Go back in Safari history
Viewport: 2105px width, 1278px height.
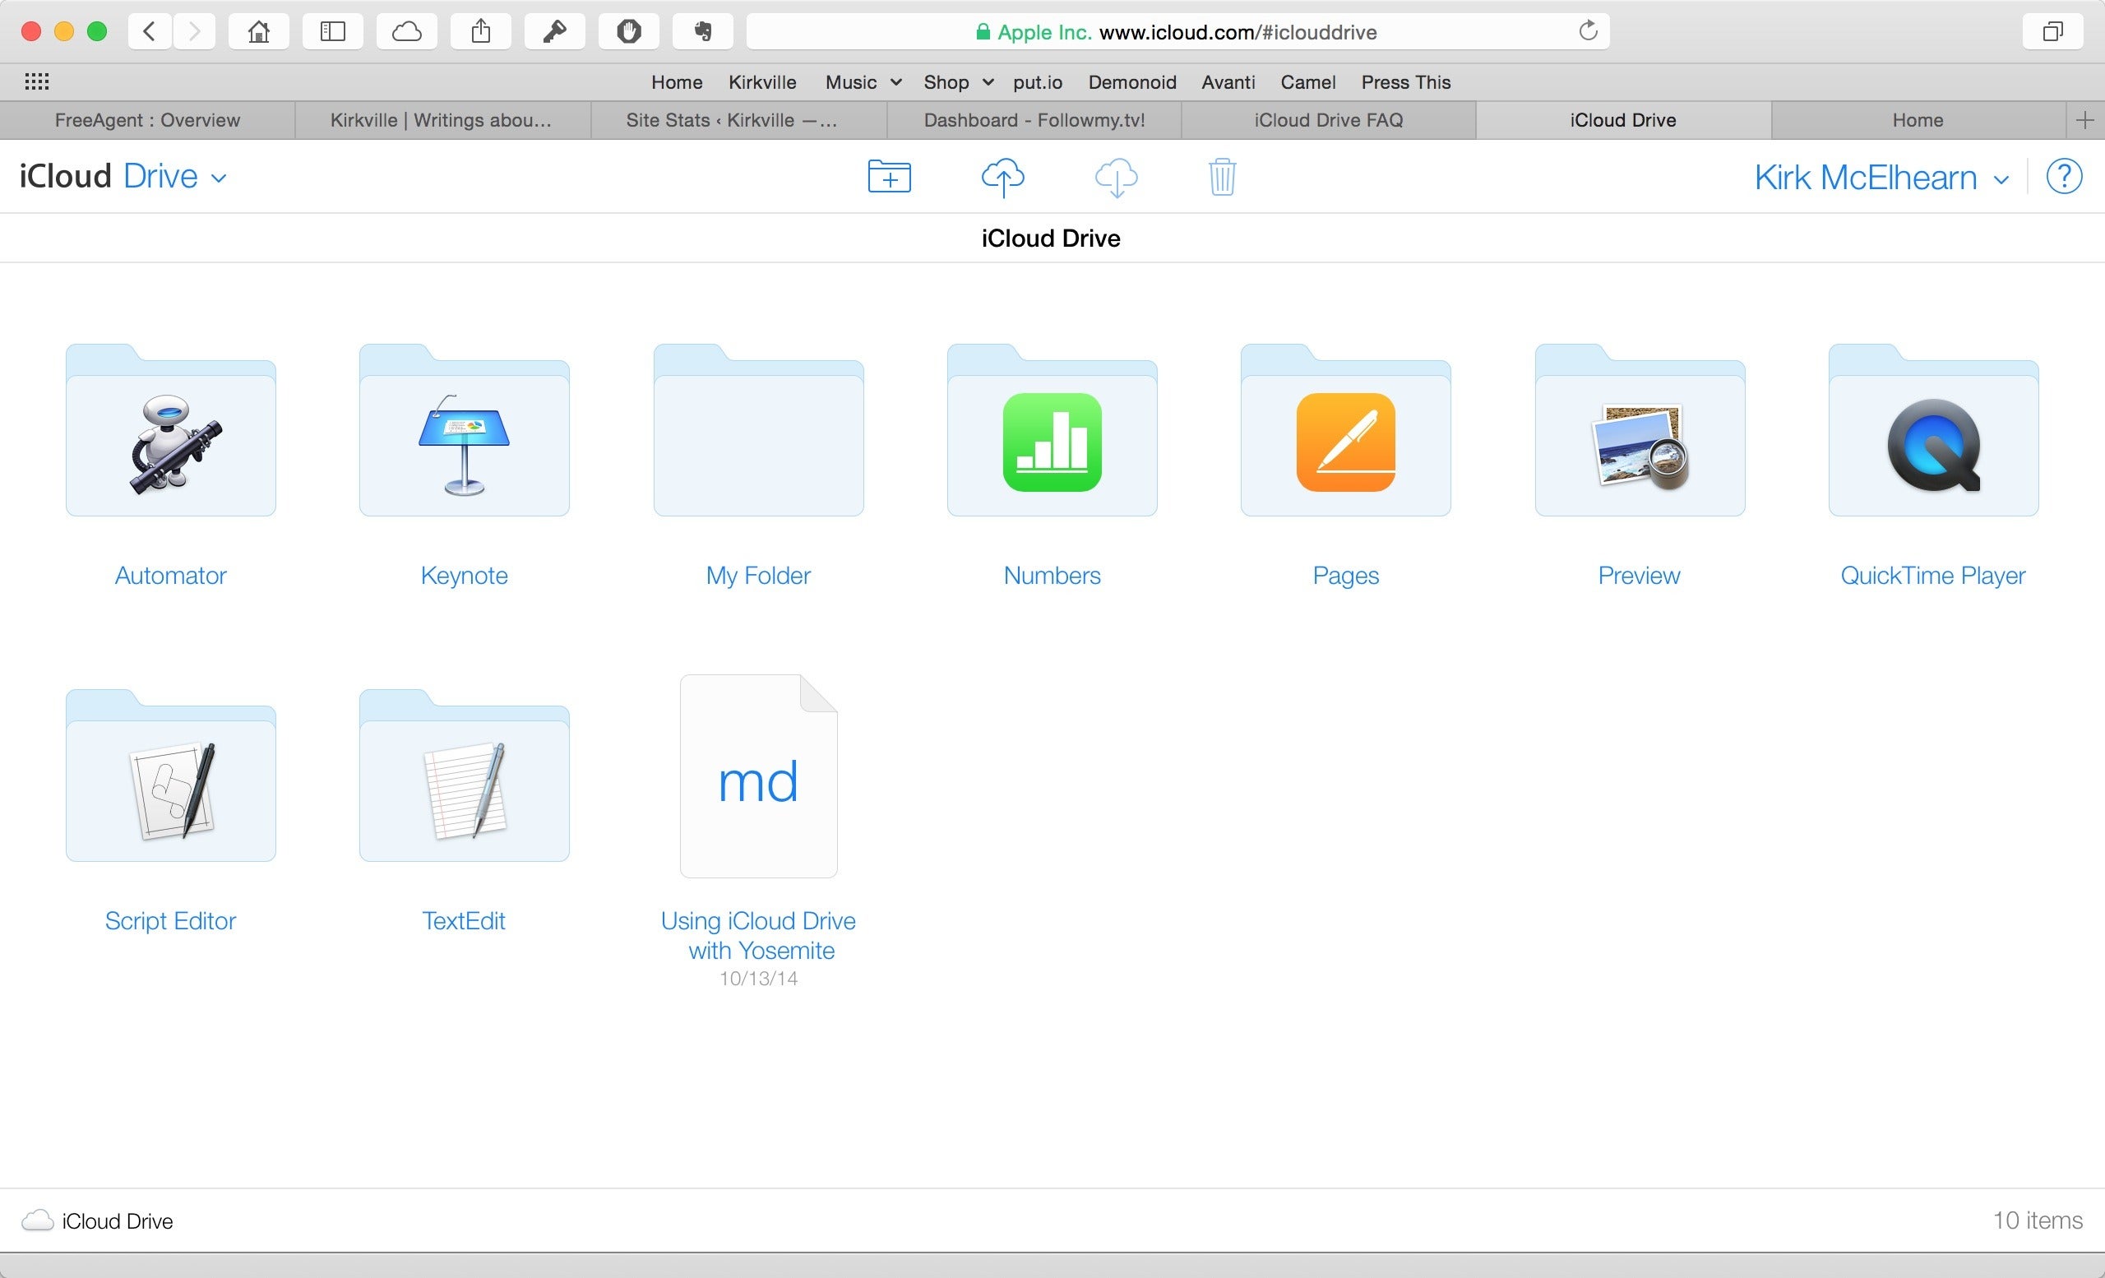coord(150,31)
